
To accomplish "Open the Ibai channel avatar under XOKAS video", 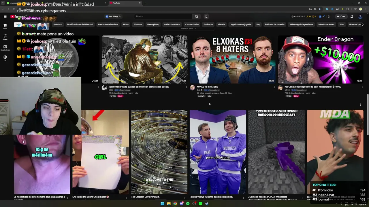I will 192,88.
